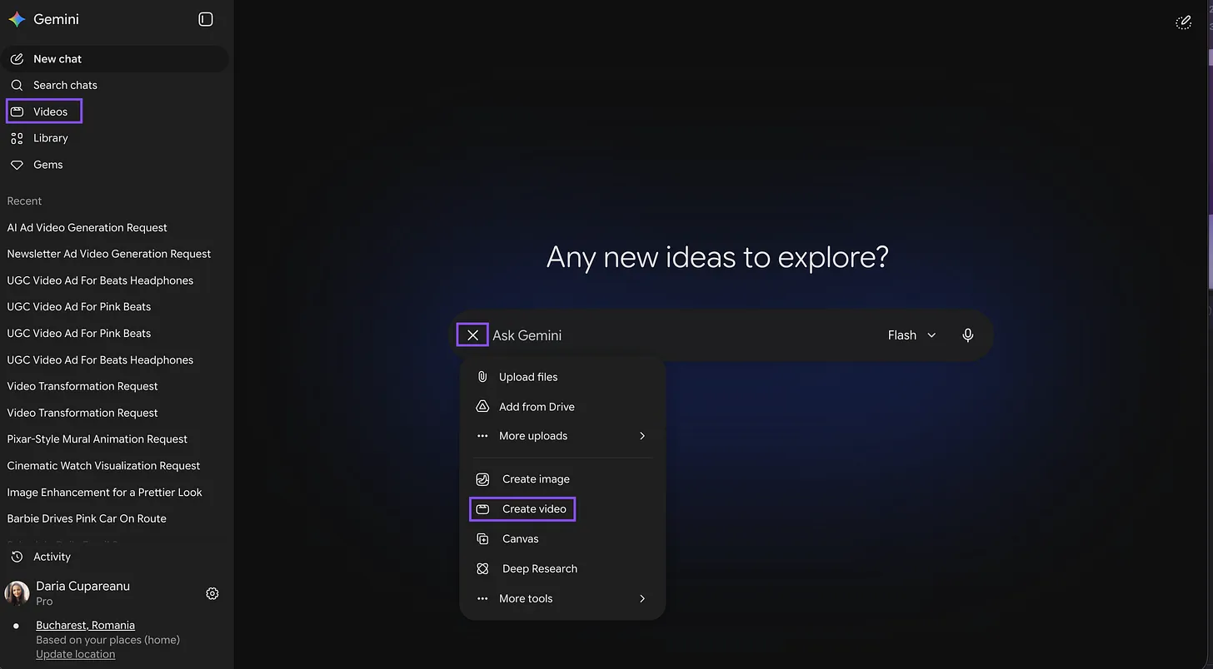1213x669 pixels.
Task: Select Create video from the menu
Action: [522, 509]
